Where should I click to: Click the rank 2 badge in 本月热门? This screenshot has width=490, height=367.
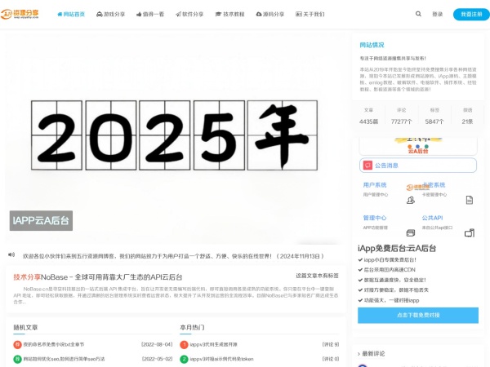click(x=184, y=359)
